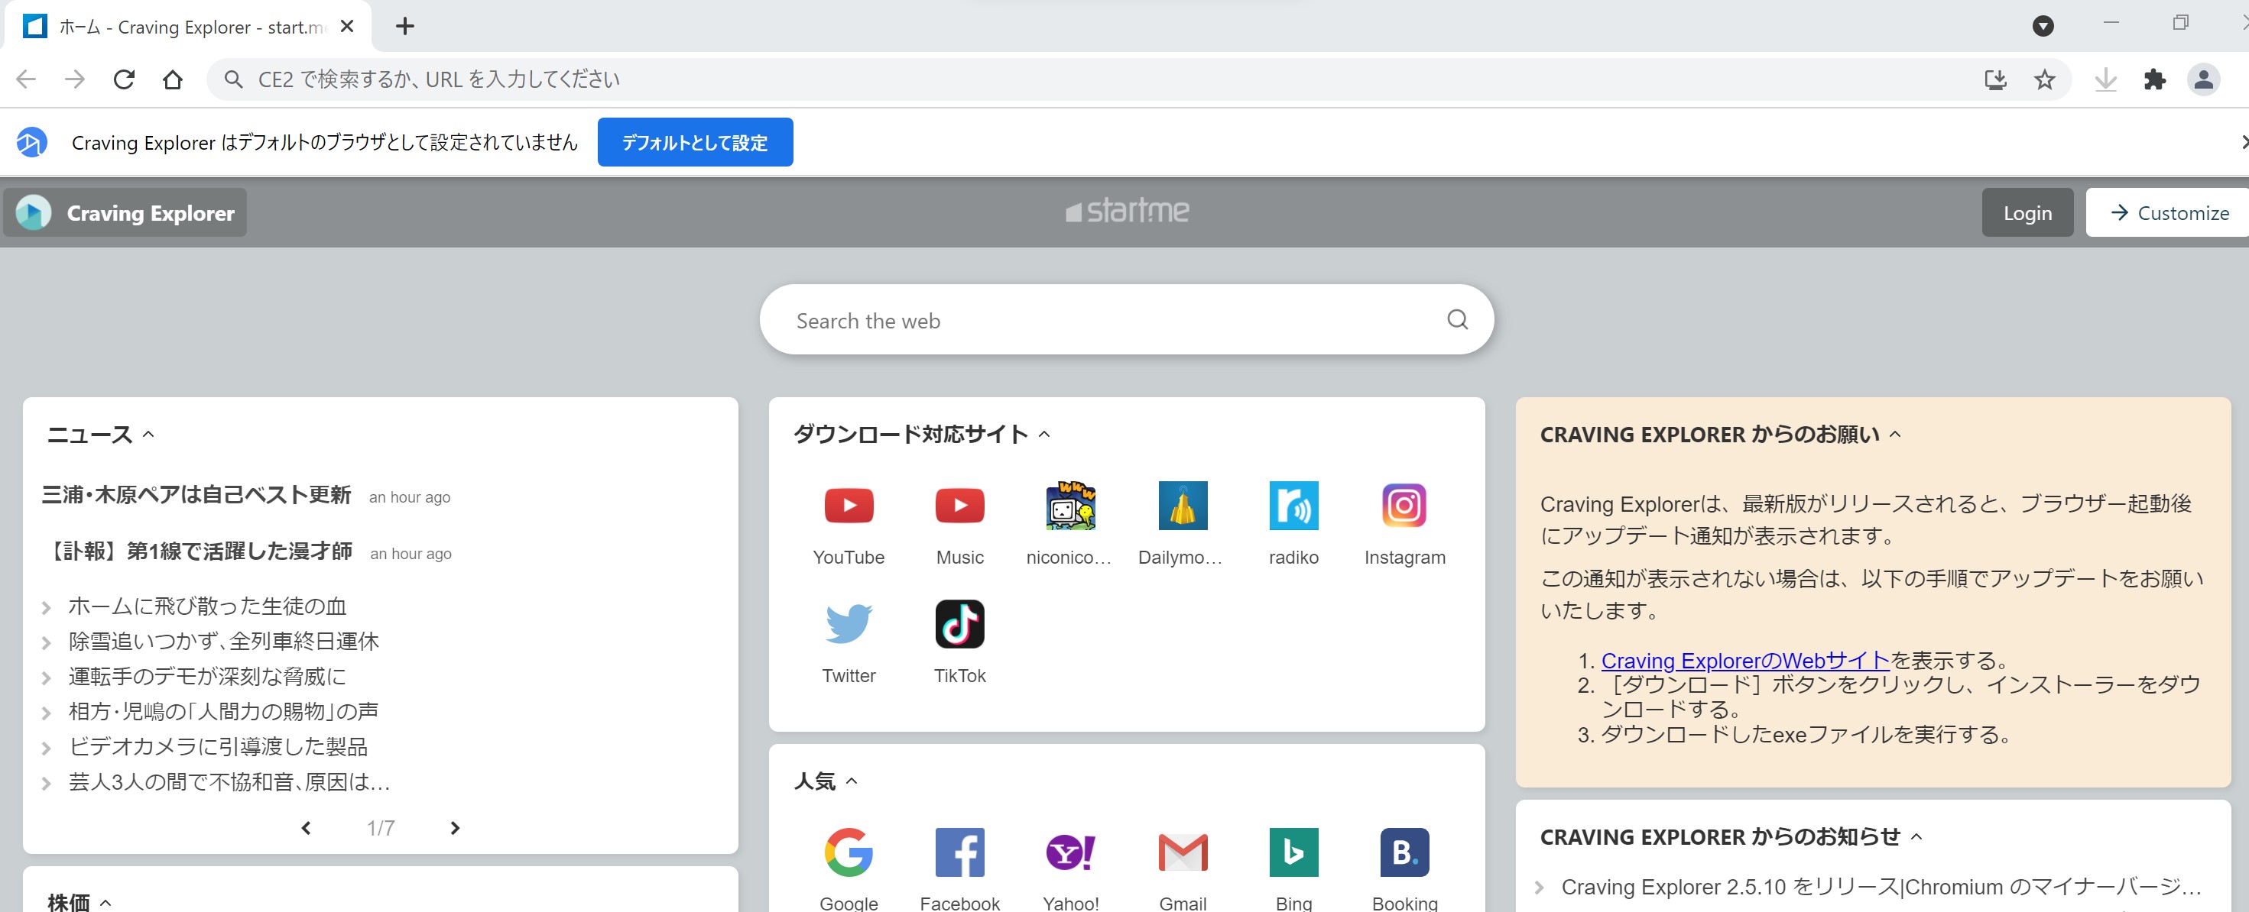This screenshot has width=2249, height=912.
Task: Open the extensions puzzle icon
Action: pos(2154,80)
